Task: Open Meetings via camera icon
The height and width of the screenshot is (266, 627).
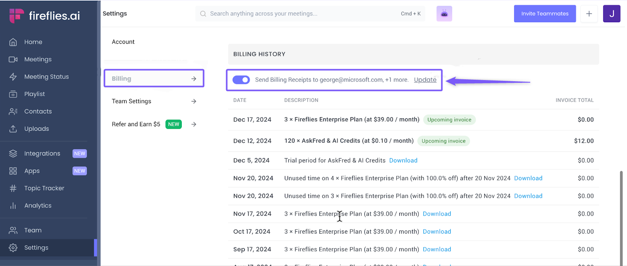Action: pos(13,59)
